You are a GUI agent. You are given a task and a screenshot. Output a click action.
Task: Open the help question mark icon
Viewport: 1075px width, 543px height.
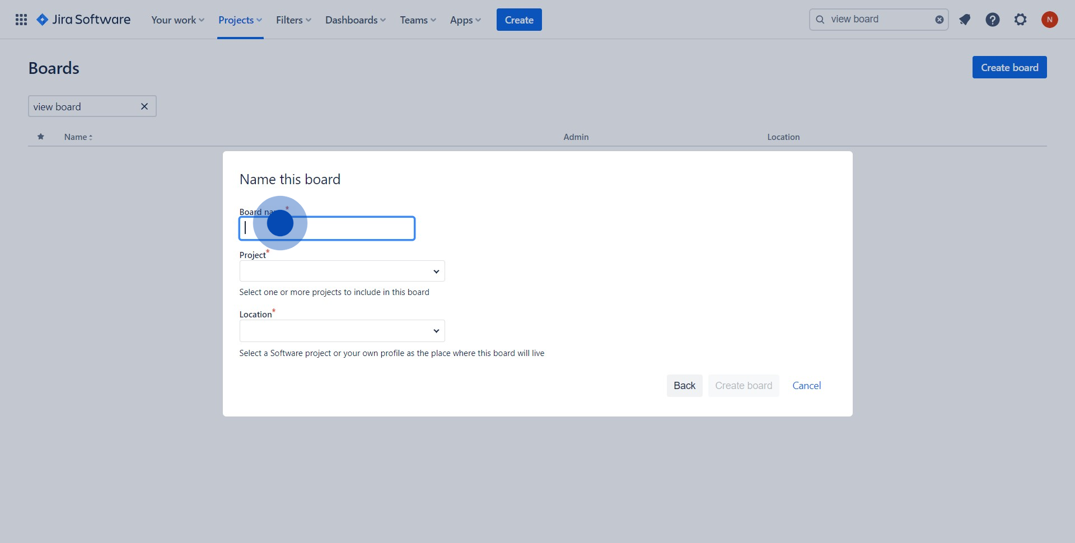(993, 20)
